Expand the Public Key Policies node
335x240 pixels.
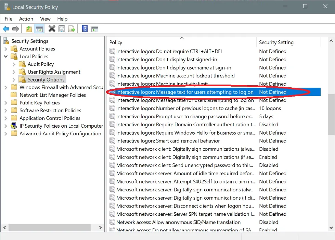click(x=6, y=103)
